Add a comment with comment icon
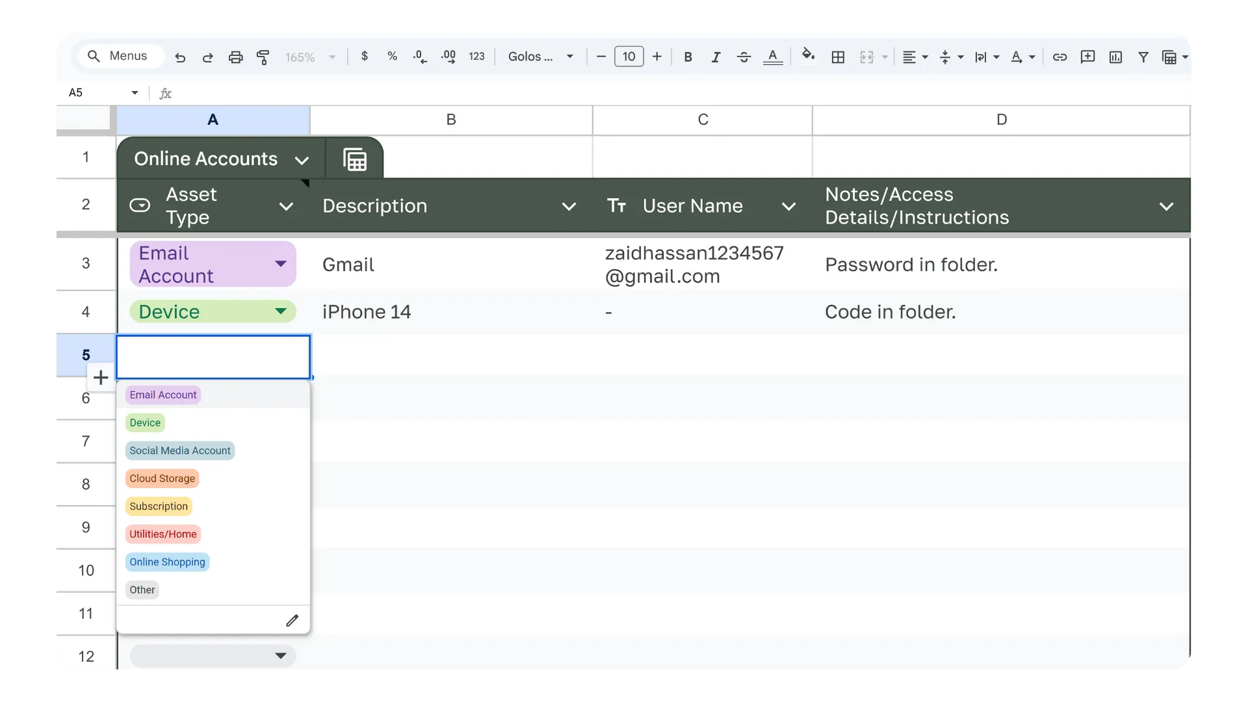This screenshot has width=1248, height=702. coord(1087,57)
